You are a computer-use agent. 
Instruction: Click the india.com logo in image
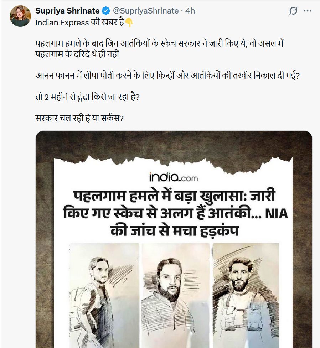[x=174, y=177]
